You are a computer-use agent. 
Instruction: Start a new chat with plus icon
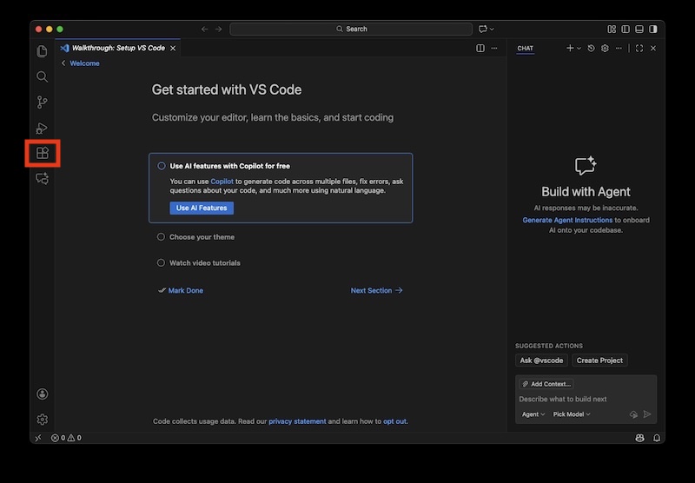pyautogui.click(x=570, y=48)
